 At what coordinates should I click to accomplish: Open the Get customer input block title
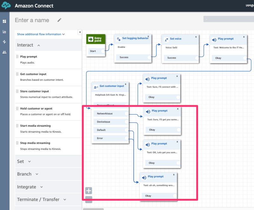[112, 86]
